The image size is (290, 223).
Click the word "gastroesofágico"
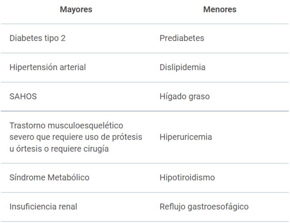coord(220,207)
